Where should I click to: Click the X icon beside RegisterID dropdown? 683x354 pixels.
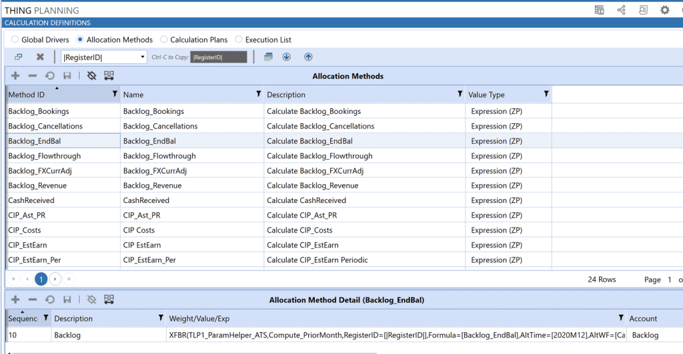pos(40,57)
